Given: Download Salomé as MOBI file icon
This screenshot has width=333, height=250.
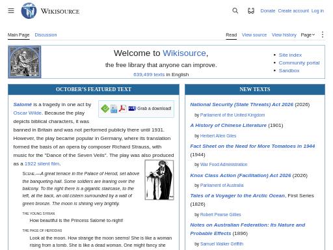Looking at the screenshot, I should [x=114, y=109].
